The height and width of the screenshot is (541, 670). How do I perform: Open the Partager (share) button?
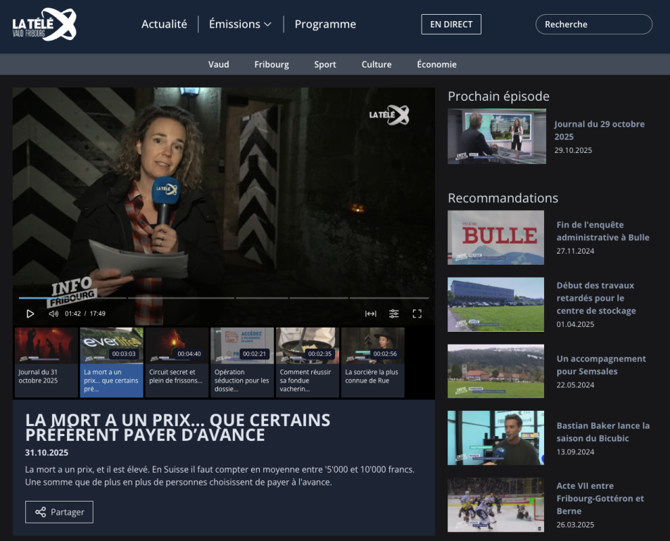(59, 512)
